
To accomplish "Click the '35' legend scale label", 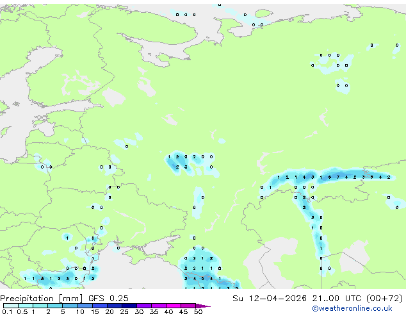I will click(x=154, y=311).
